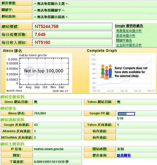Image resolution: width=157 pixels, height=165 pixels.
Task: Click the Compete people icon in graph
Action: [106, 72]
